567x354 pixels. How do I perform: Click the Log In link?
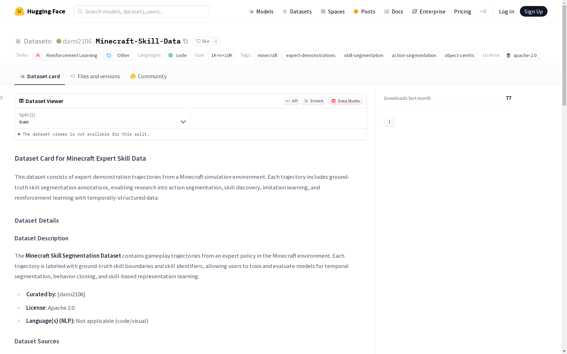tap(506, 11)
